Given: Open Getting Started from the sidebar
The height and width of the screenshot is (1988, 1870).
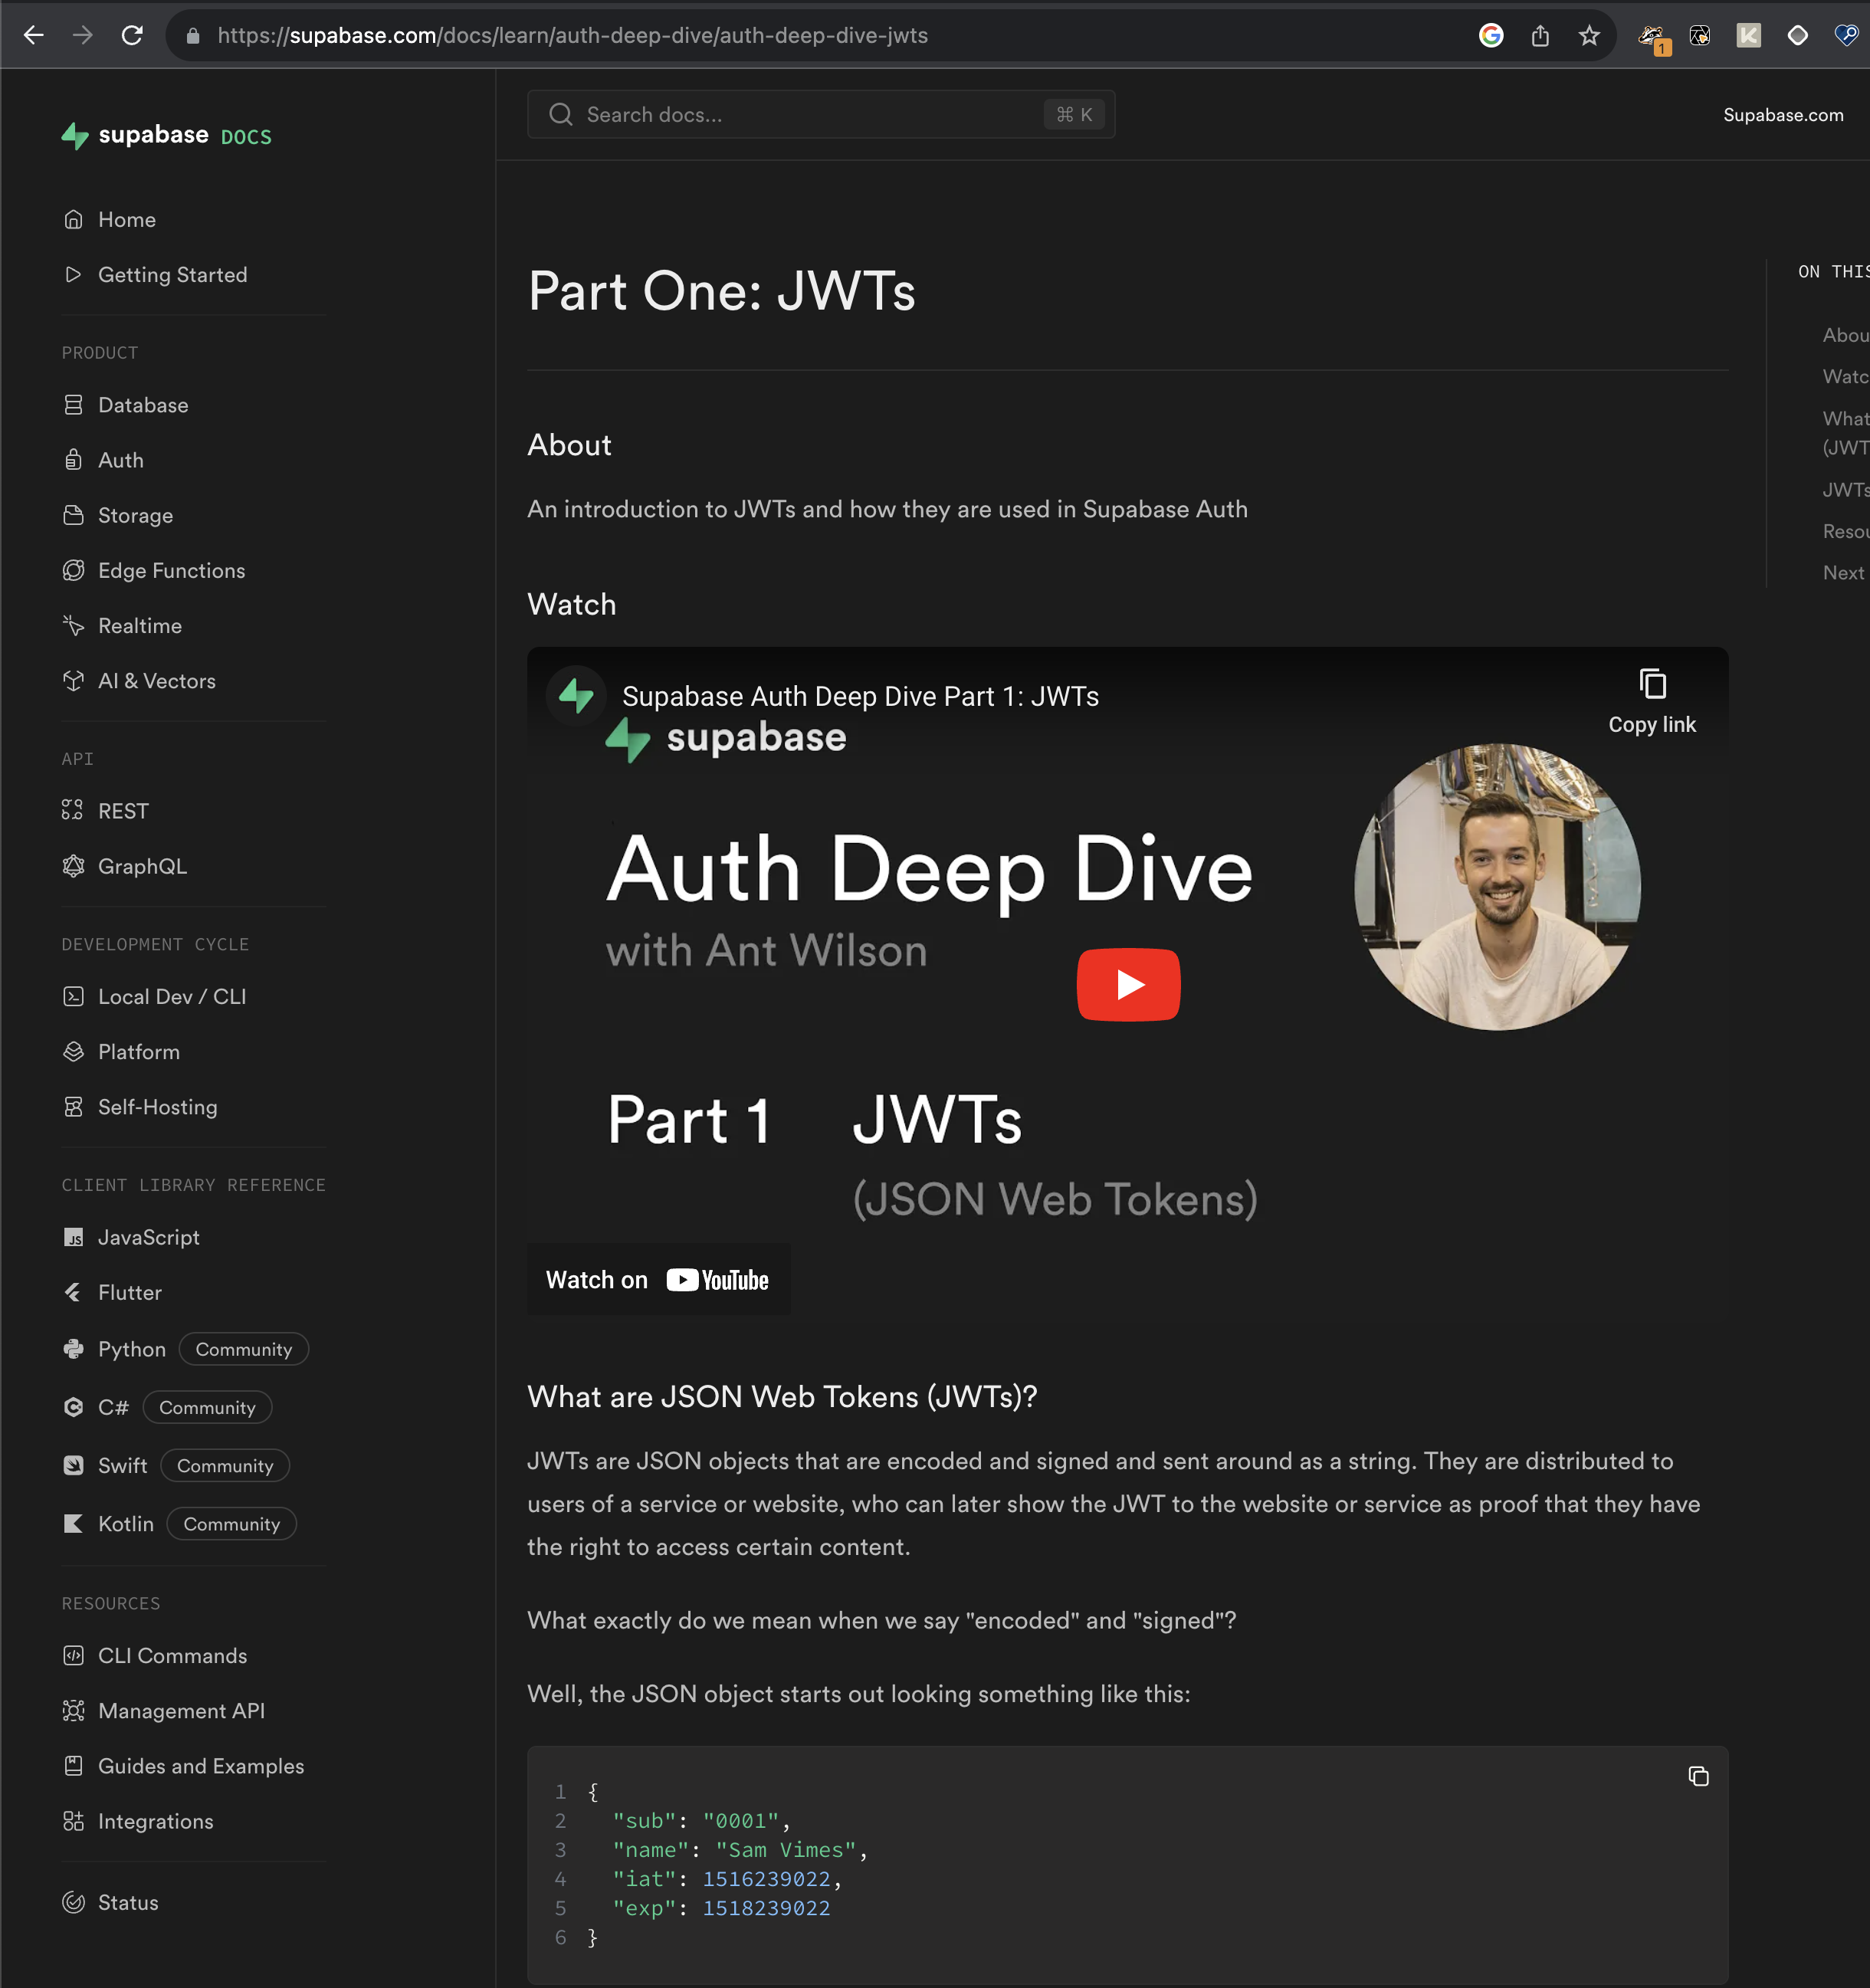Looking at the screenshot, I should (172, 275).
